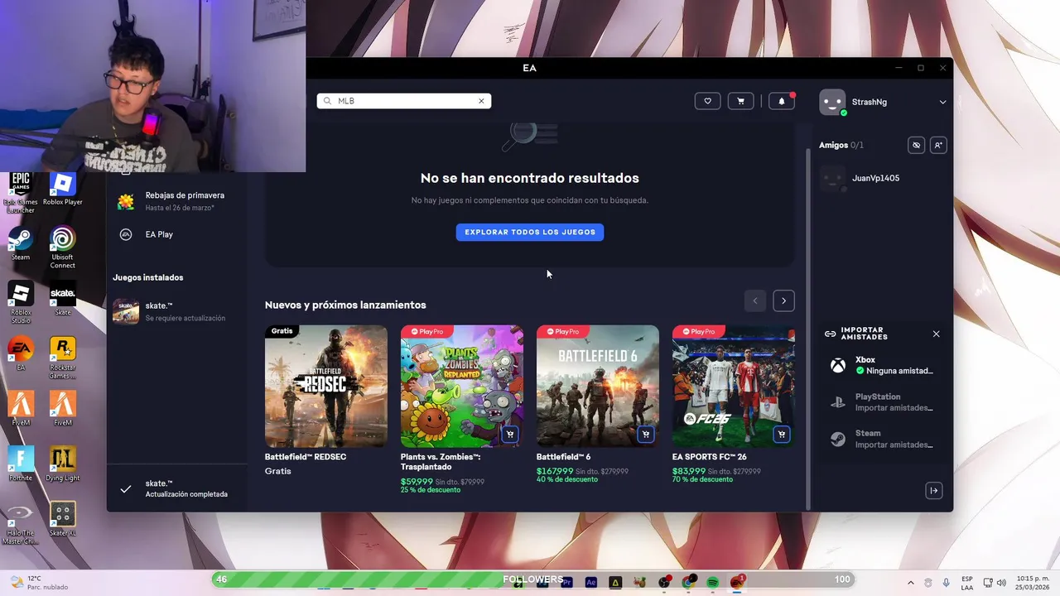Open the notifications bell
Image resolution: width=1060 pixels, height=596 pixels.
pyautogui.click(x=782, y=101)
